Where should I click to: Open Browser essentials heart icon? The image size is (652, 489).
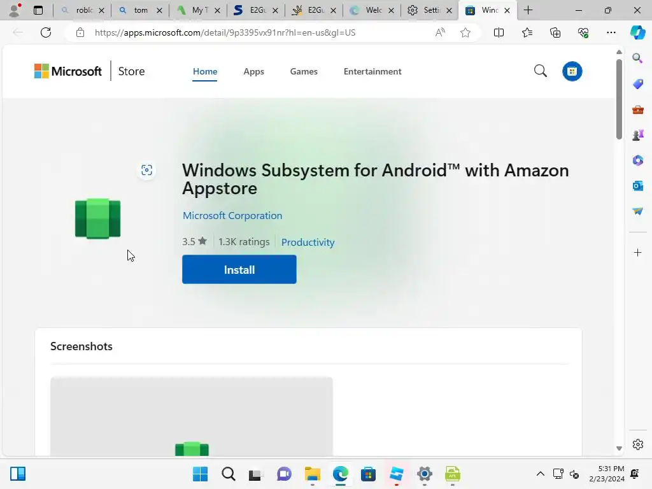[x=583, y=32]
